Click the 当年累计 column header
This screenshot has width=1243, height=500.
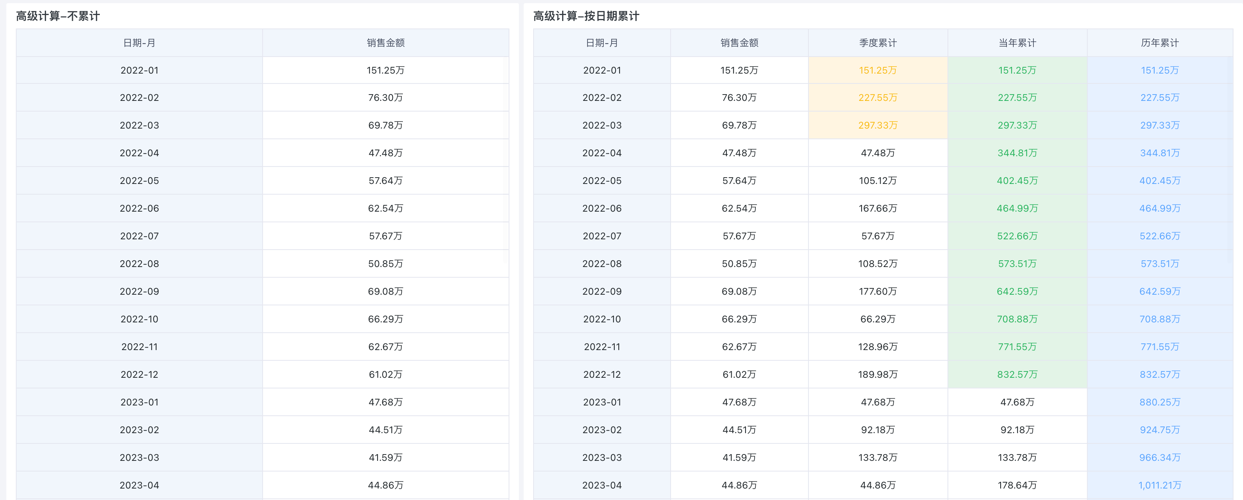(x=1017, y=43)
